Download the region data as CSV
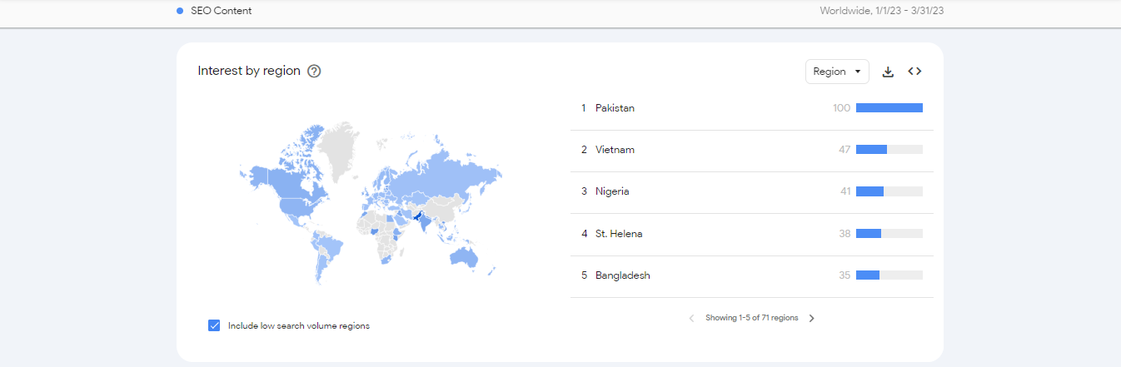 tap(888, 72)
